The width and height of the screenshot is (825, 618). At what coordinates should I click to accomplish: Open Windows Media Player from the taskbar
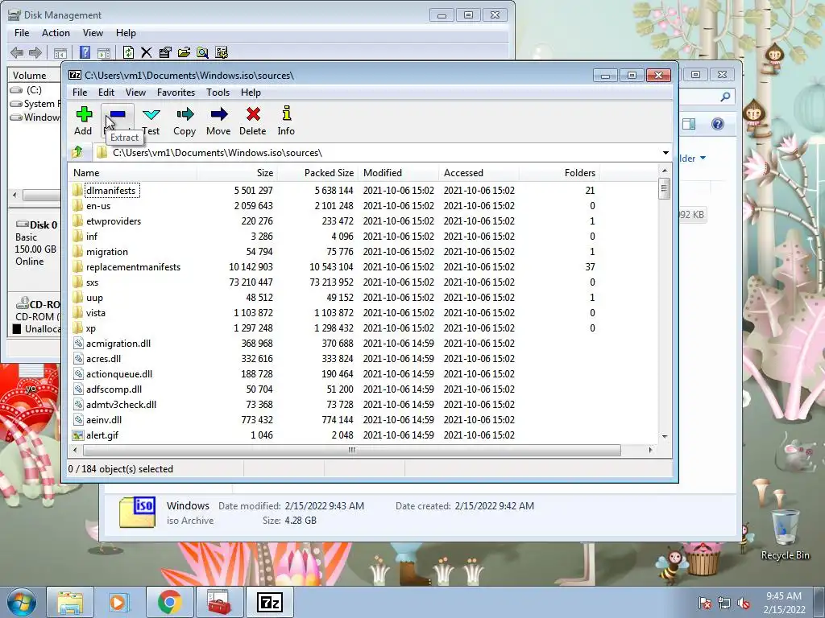pos(118,602)
